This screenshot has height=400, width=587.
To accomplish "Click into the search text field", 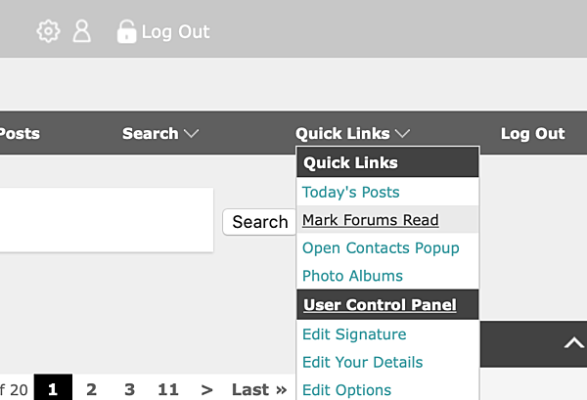I will coord(106,220).
